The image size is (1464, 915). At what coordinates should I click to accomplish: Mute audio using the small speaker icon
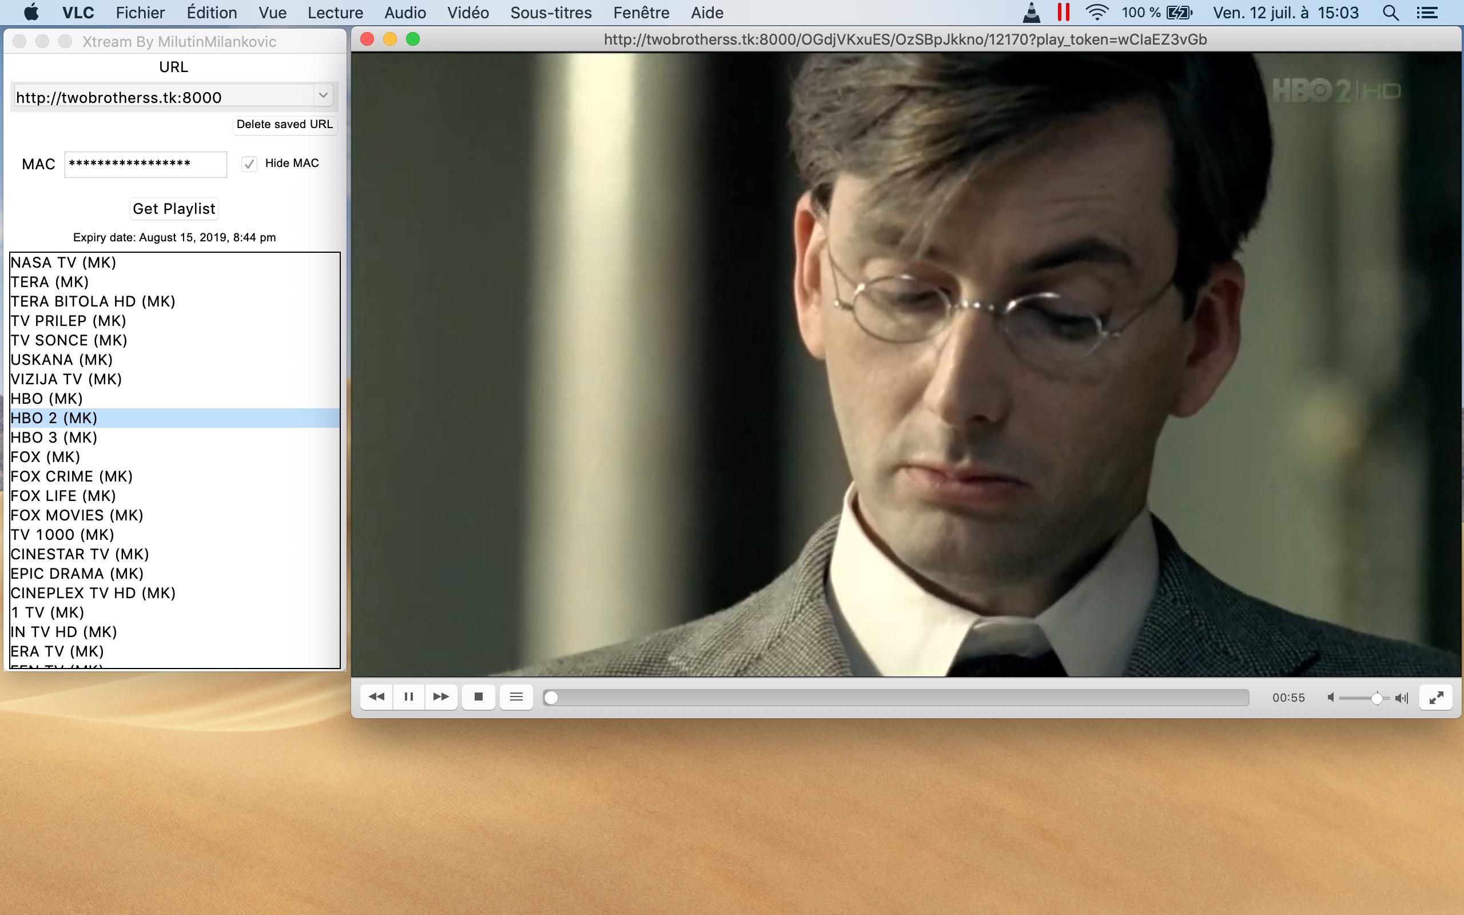(1330, 698)
